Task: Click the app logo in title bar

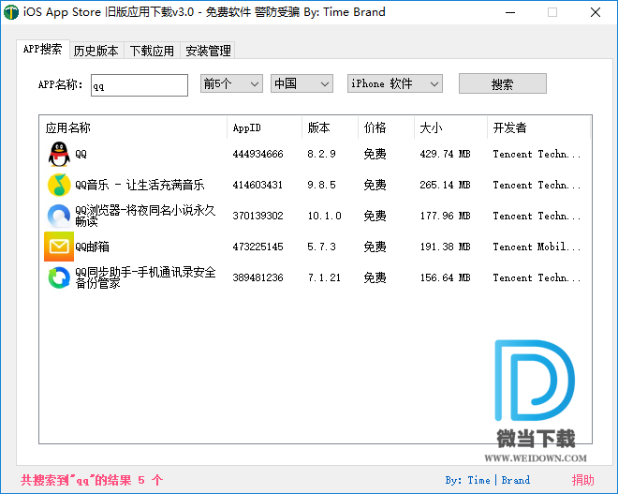Action: (10, 12)
